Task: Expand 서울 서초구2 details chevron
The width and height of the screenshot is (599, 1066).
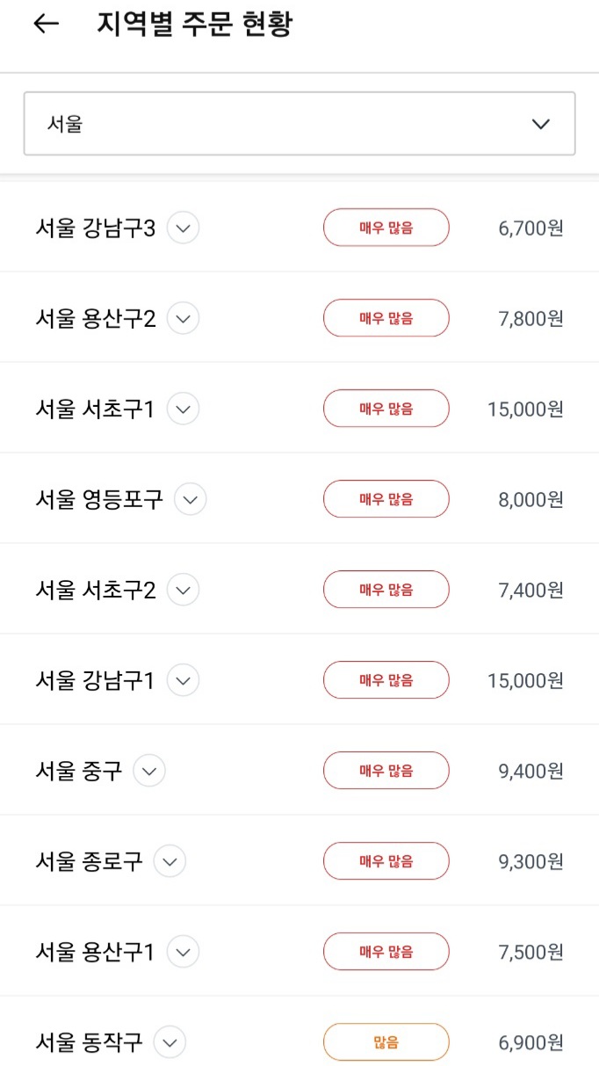Action: pos(184,590)
